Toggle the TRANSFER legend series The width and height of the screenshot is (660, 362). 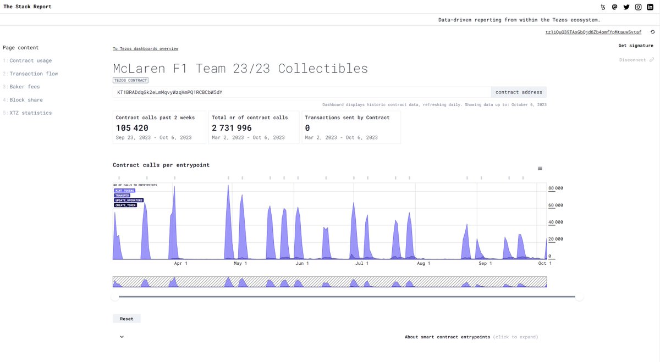coord(122,196)
